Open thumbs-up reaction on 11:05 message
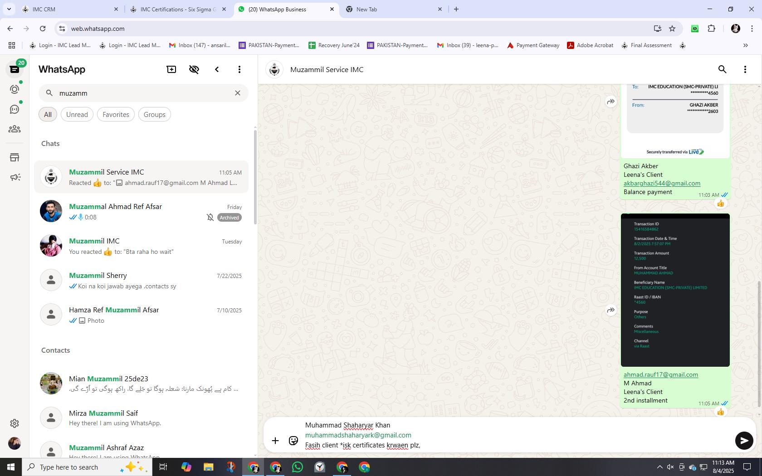This screenshot has width=762, height=476. click(x=721, y=412)
